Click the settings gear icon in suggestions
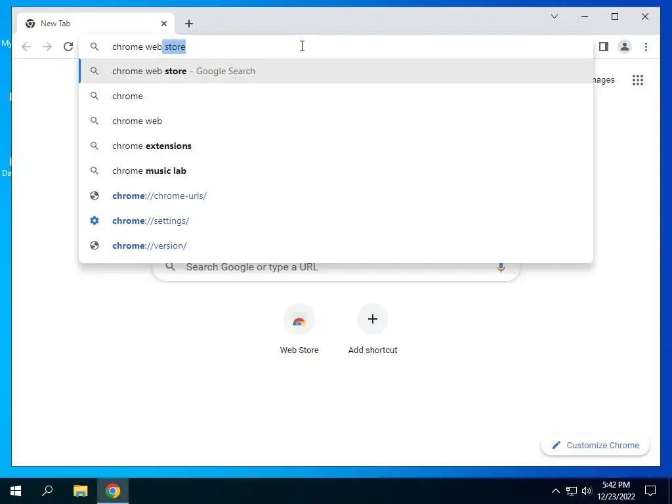Screen dimensions: 672x504 [94, 220]
